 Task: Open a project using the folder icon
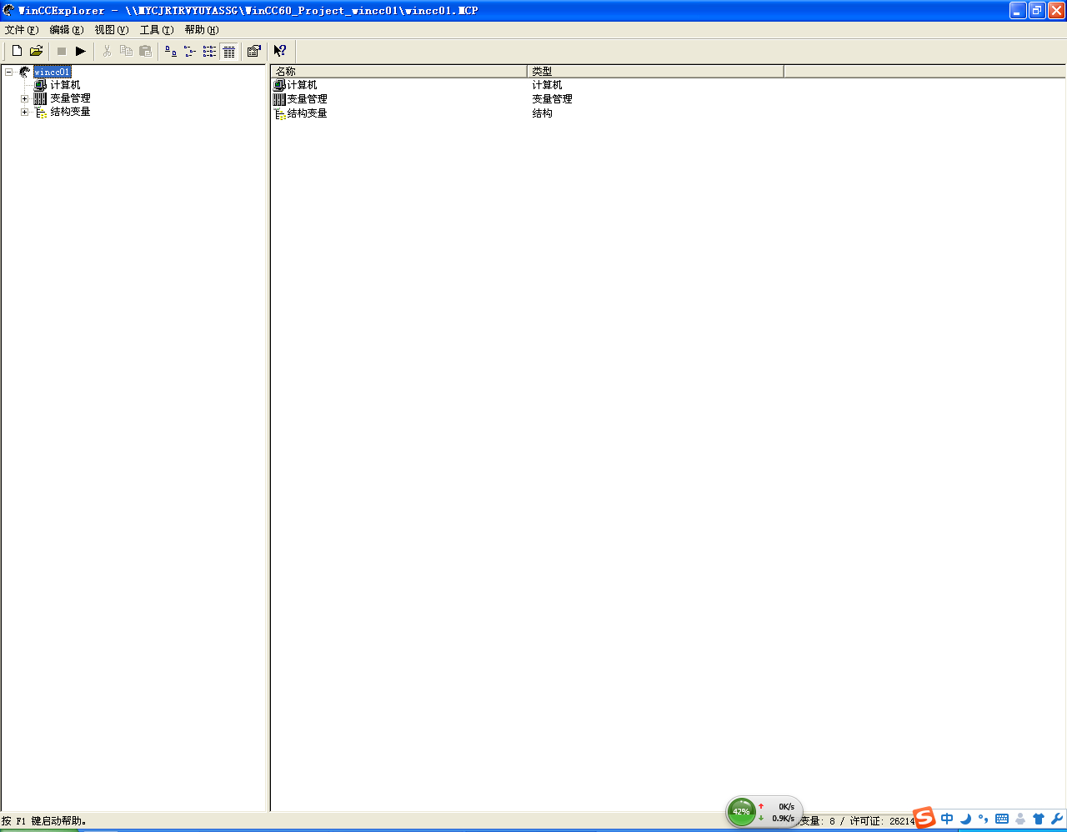[36, 51]
